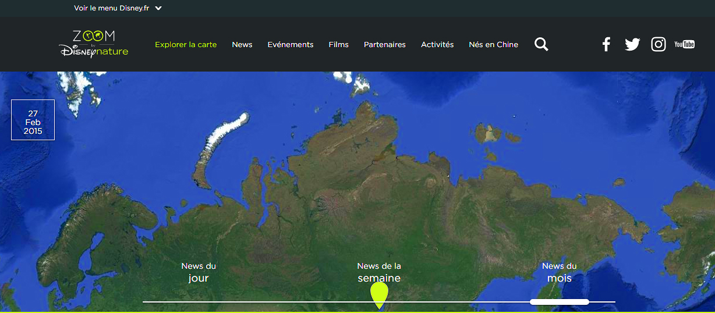
Task: Open the Instagram camera icon
Action: [659, 44]
